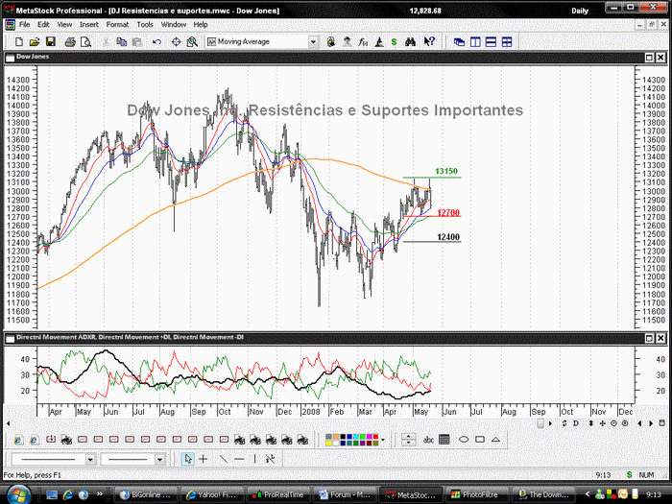Click the circular zoom out minus icon
The height and width of the screenshot is (504, 672).
point(613,423)
